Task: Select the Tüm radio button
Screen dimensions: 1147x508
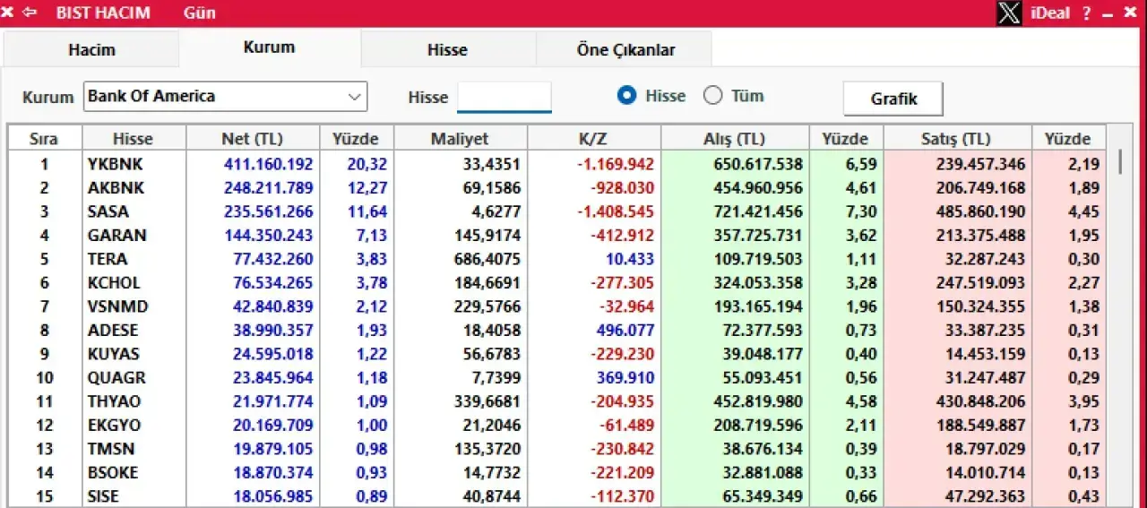Action: 712,96
